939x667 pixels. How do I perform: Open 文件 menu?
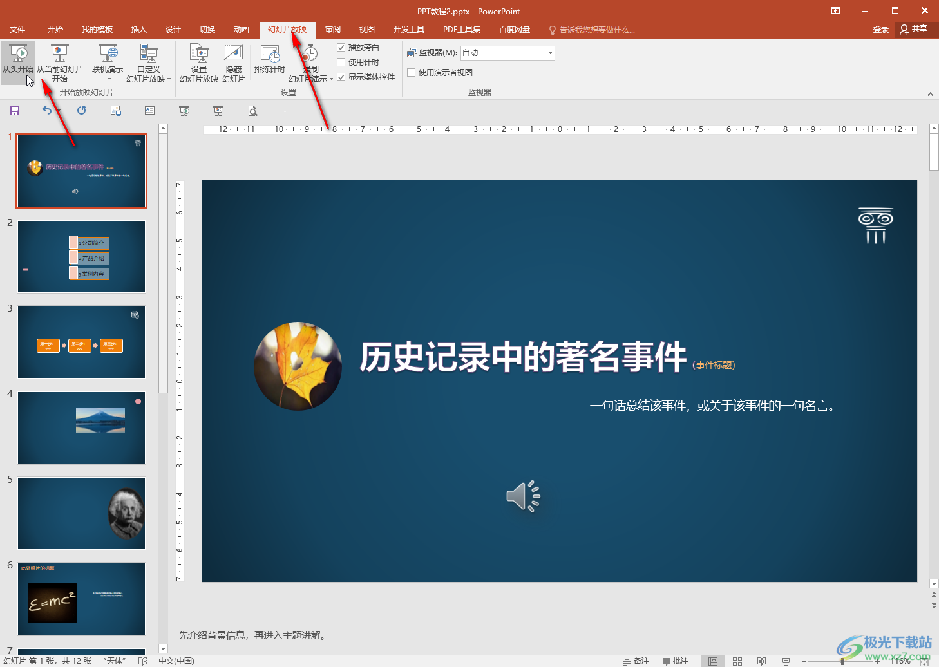click(17, 30)
